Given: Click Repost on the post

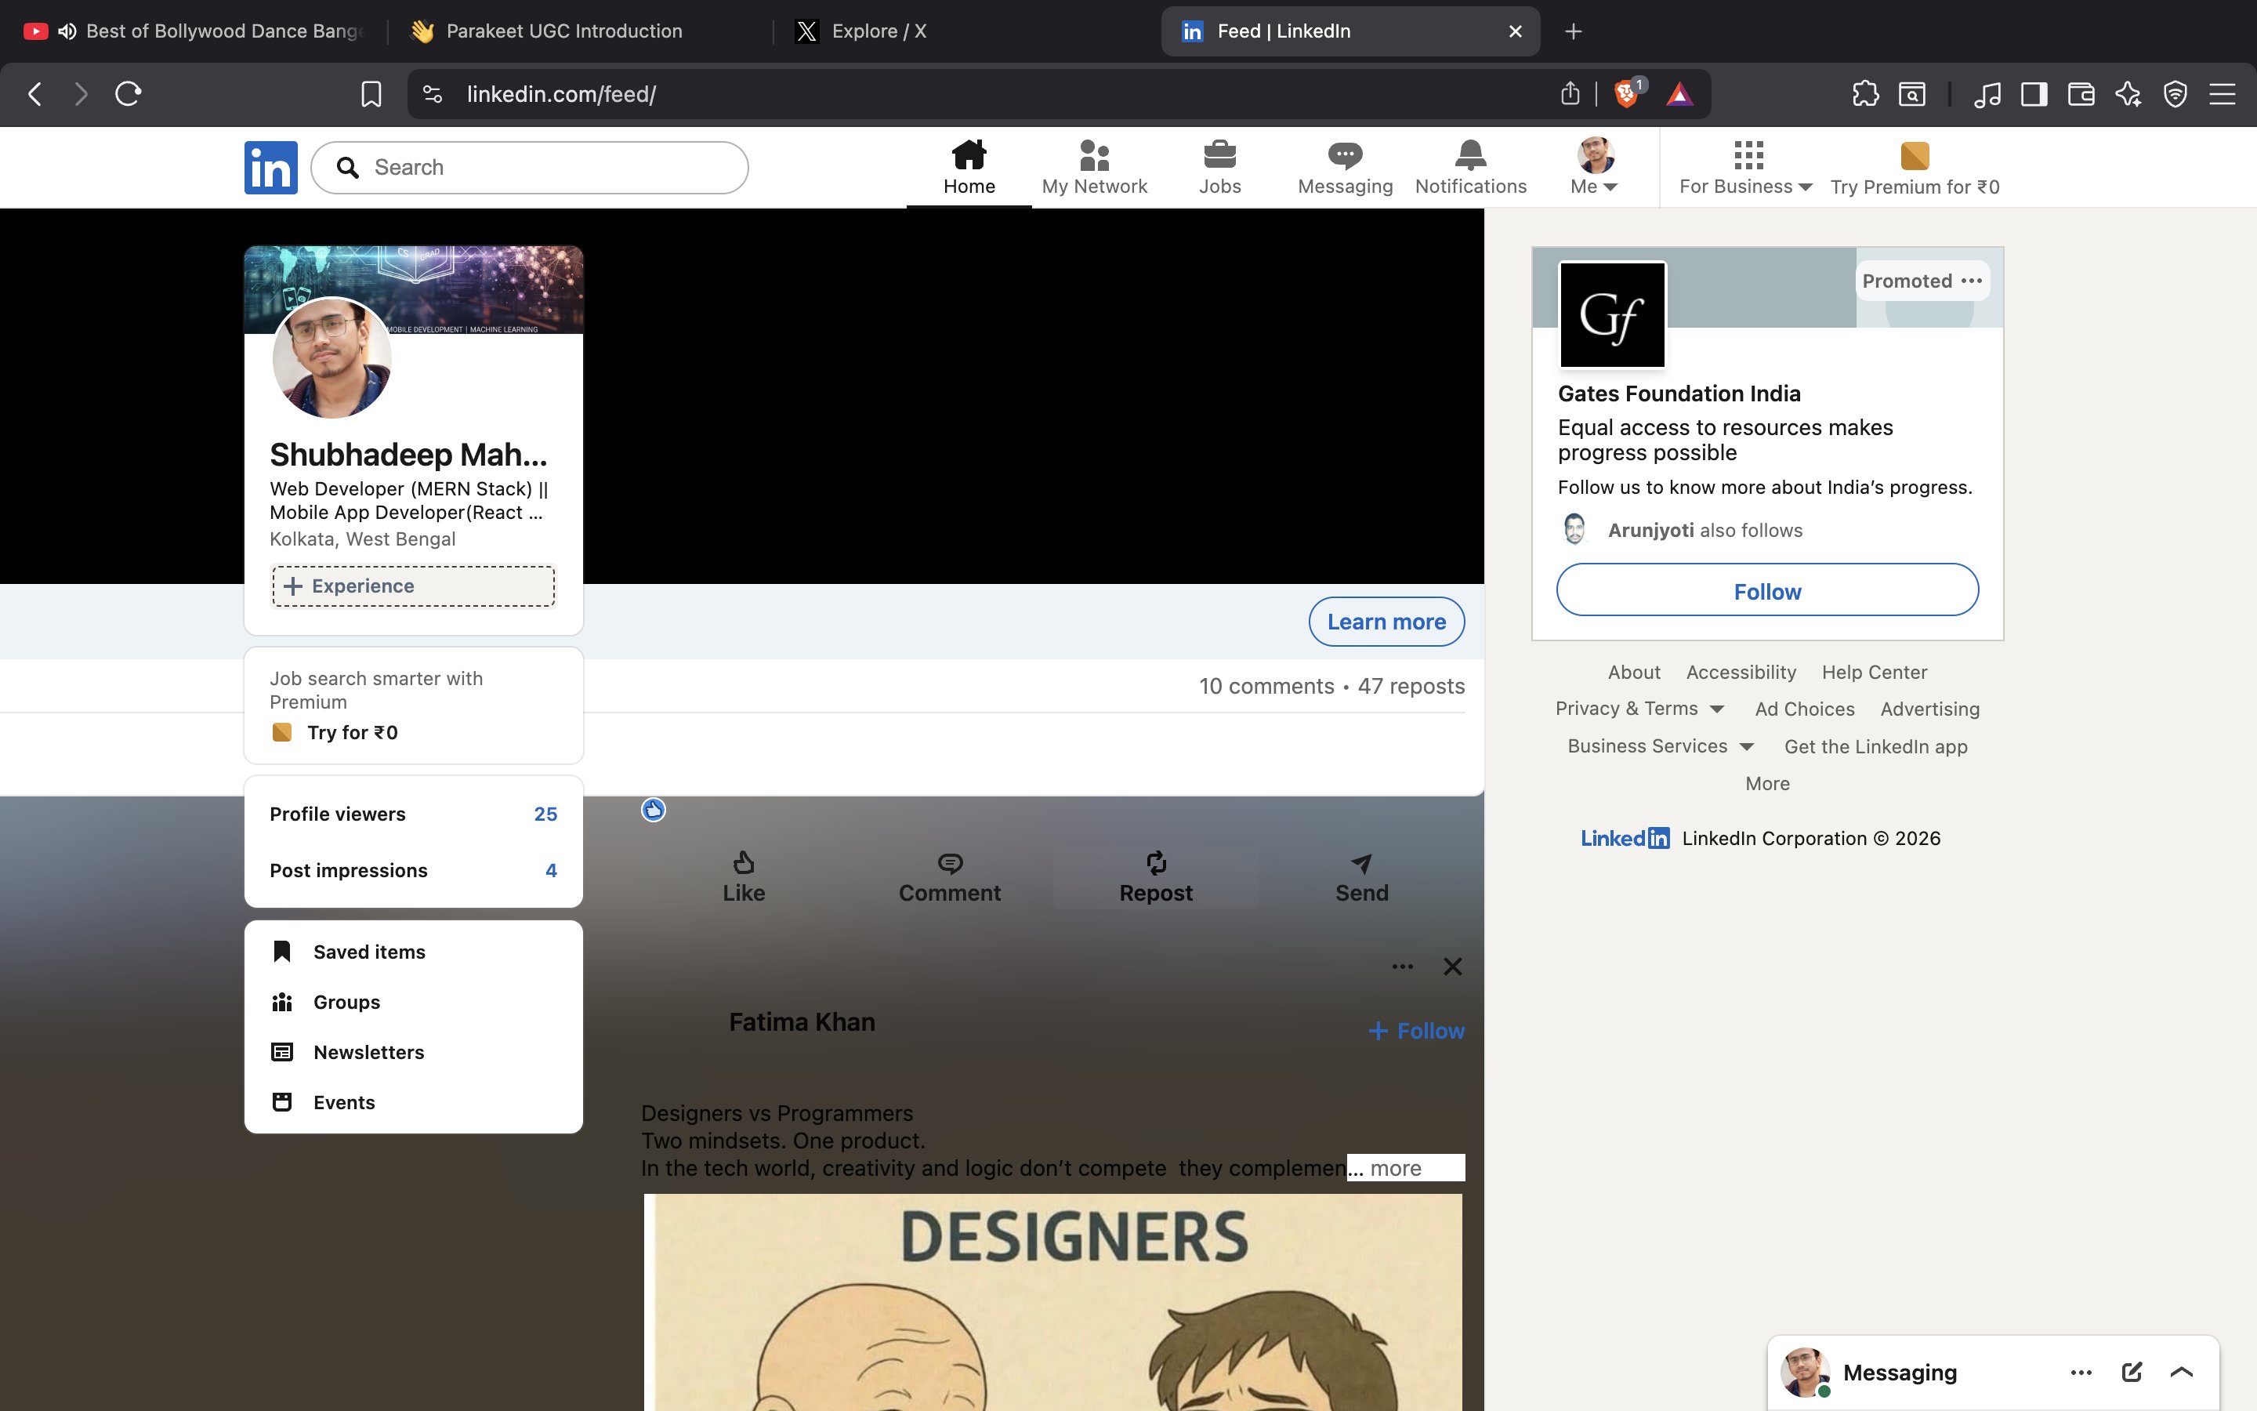Looking at the screenshot, I should (1156, 877).
